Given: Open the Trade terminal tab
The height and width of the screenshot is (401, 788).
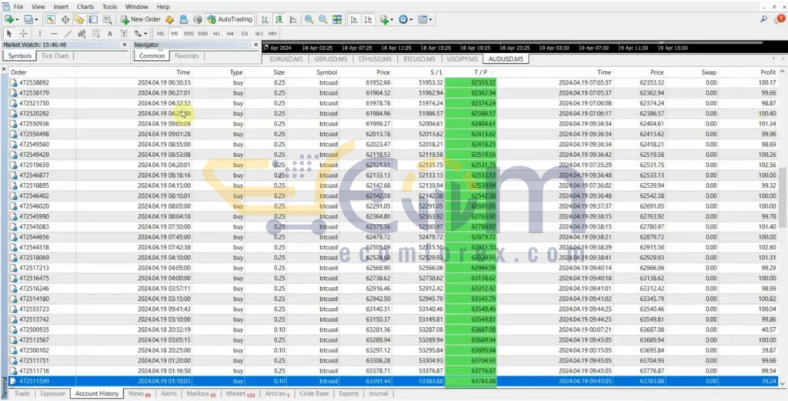Looking at the screenshot, I should (x=22, y=393).
